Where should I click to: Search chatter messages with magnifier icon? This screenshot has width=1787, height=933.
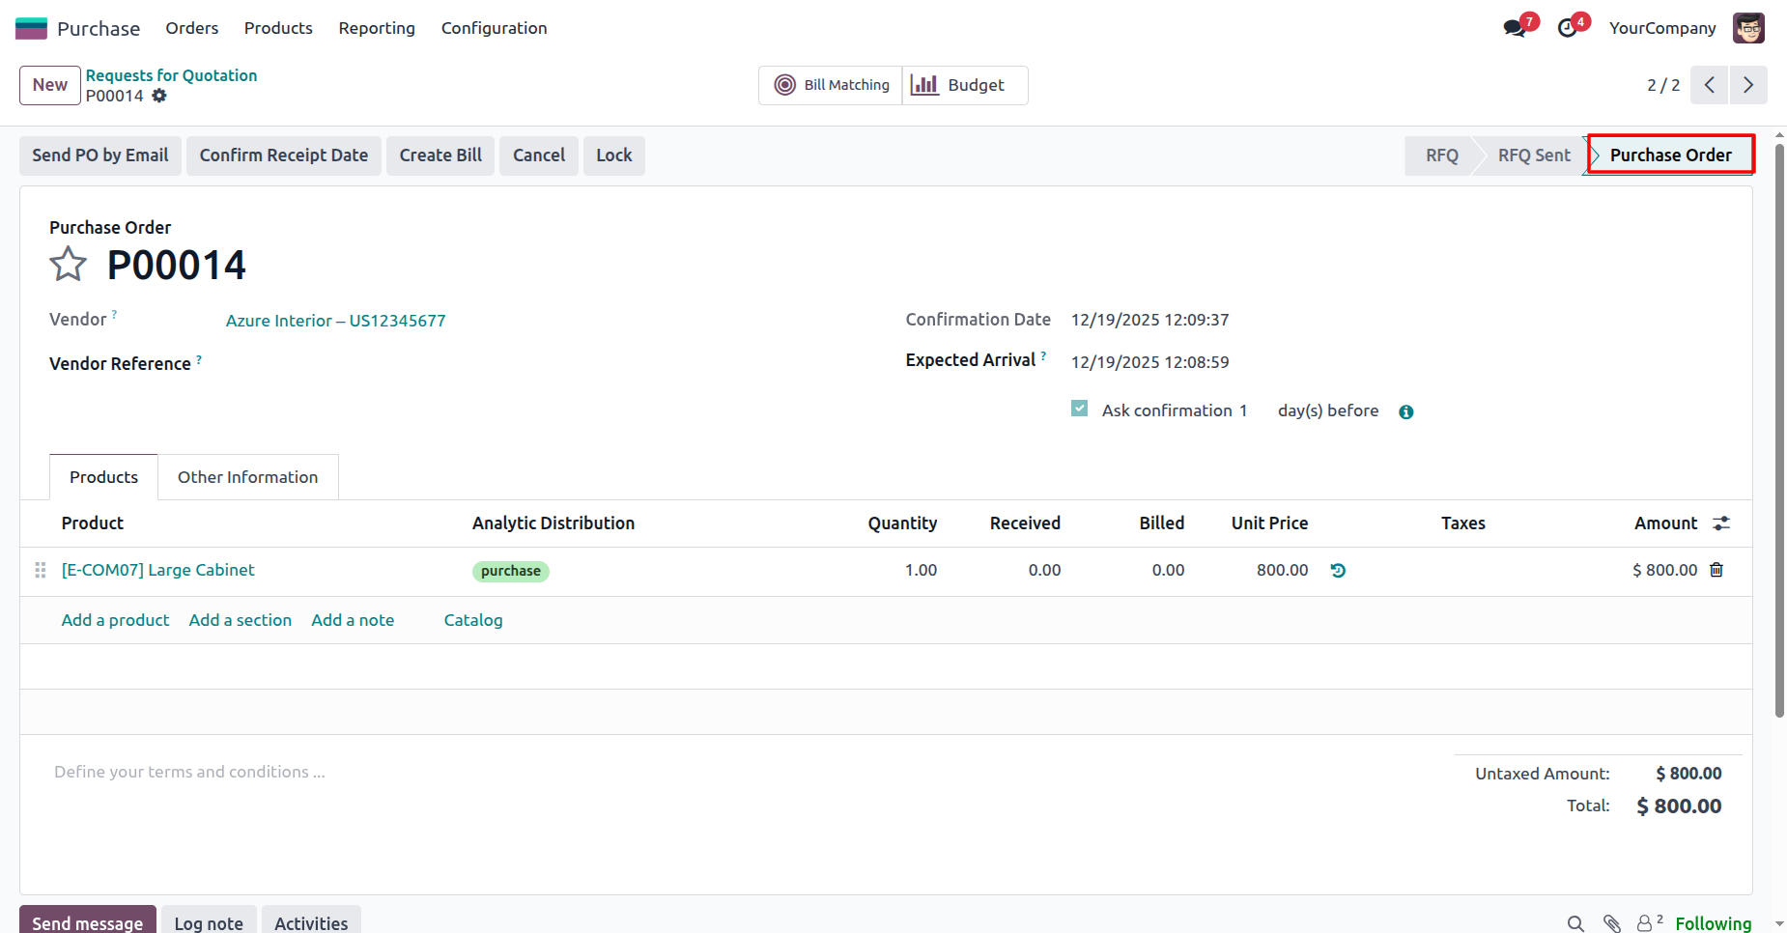tap(1575, 923)
